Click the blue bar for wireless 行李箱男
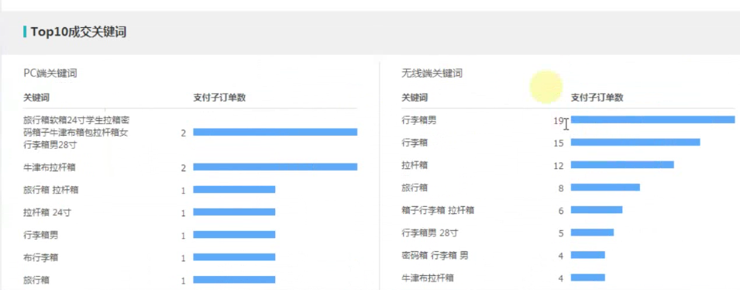 click(x=652, y=119)
